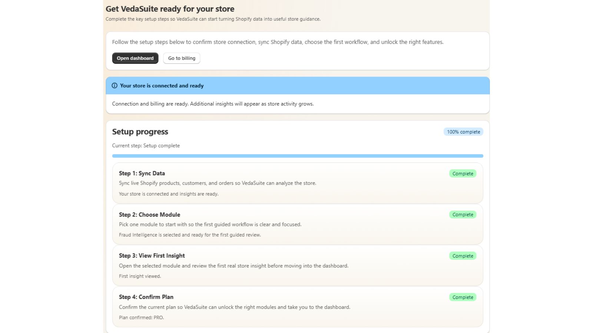Select the Step 3: View First Insight heading
The image size is (593, 333).
click(152, 256)
